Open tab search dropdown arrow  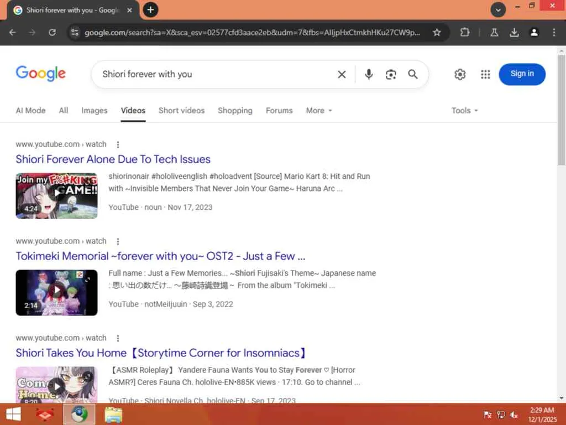pos(498,10)
